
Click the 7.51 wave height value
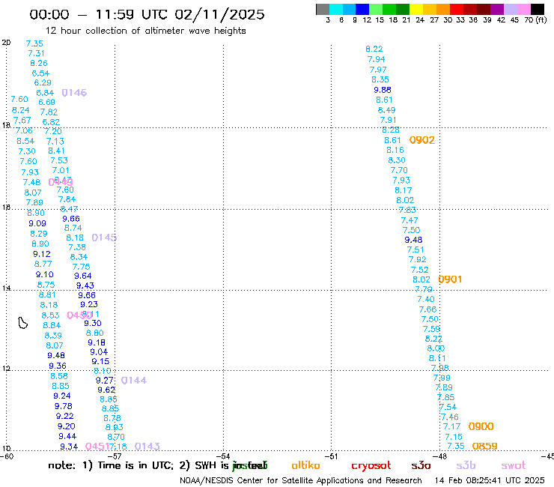pyautogui.click(x=415, y=249)
